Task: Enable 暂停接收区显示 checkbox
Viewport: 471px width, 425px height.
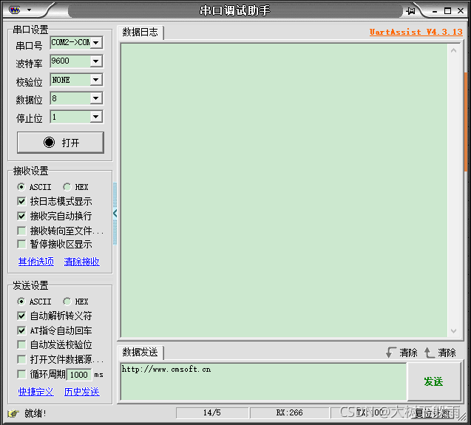Action: pyautogui.click(x=21, y=244)
